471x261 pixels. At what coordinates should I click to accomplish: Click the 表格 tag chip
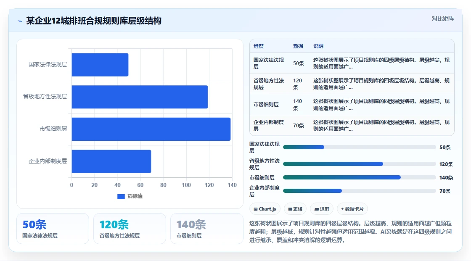click(295, 209)
